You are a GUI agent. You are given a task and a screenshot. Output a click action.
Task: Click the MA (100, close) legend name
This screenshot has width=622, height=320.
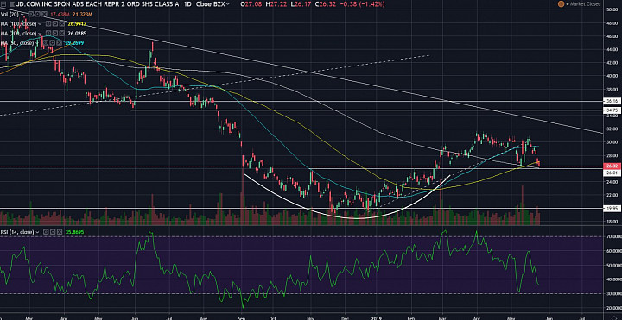pos(18,24)
